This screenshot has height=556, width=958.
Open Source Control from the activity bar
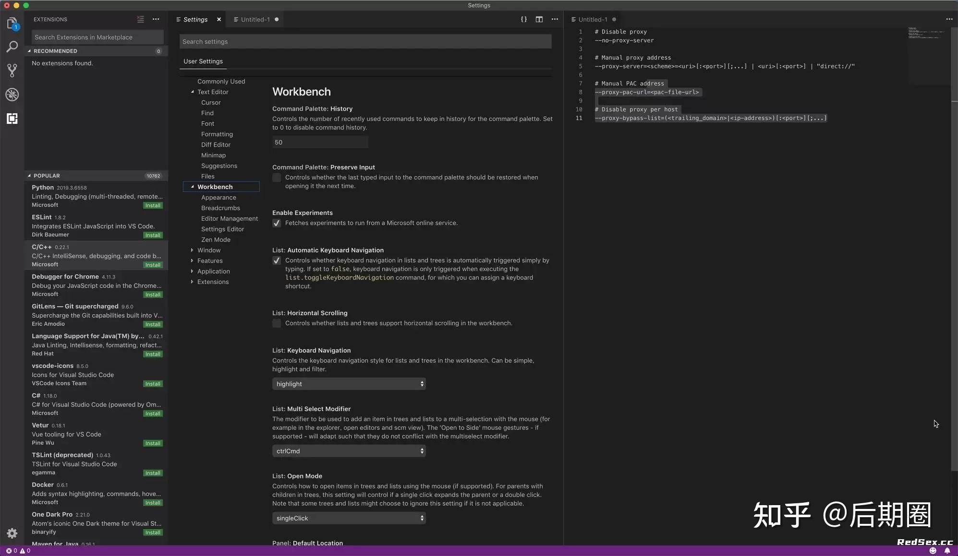pyautogui.click(x=12, y=70)
